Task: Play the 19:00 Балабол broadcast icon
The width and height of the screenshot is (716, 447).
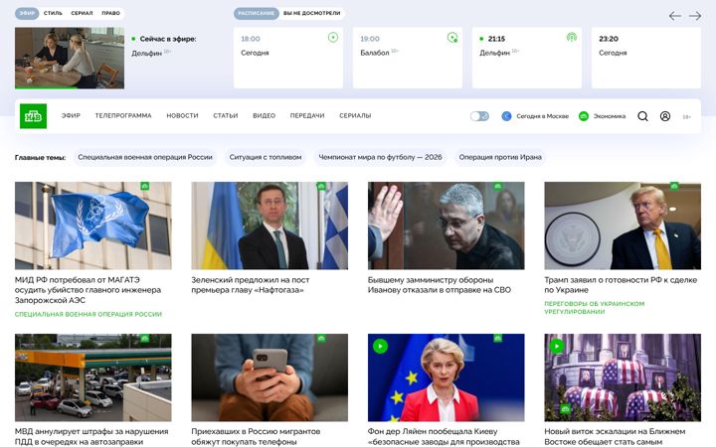Action: click(x=452, y=38)
